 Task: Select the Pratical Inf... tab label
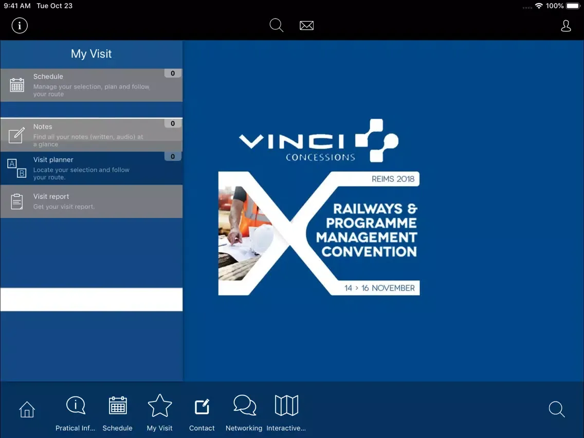(75, 428)
